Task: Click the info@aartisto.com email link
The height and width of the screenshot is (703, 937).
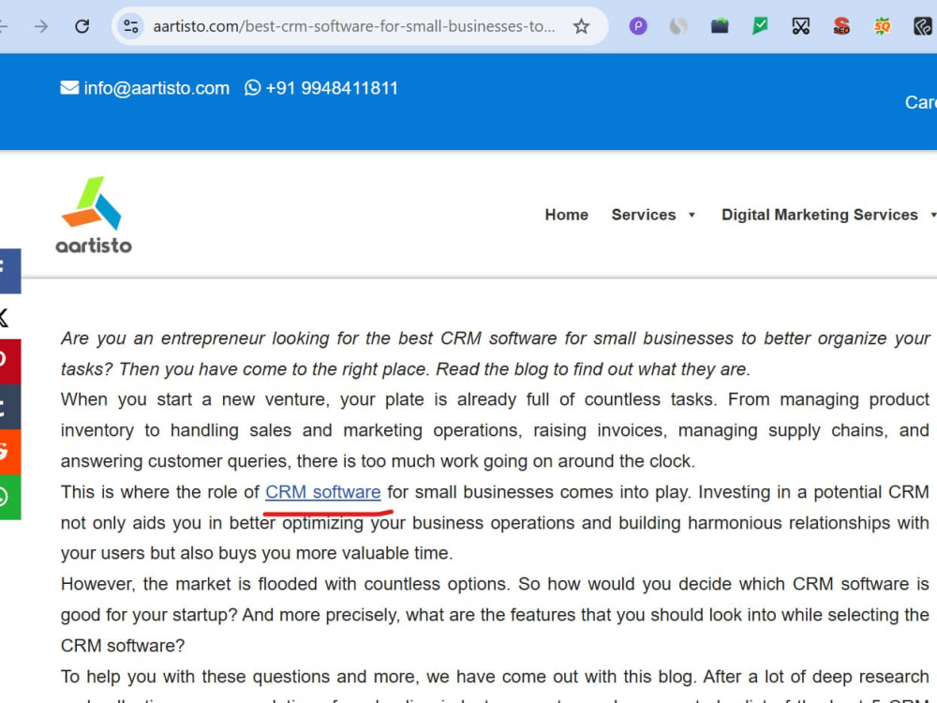Action: (156, 88)
